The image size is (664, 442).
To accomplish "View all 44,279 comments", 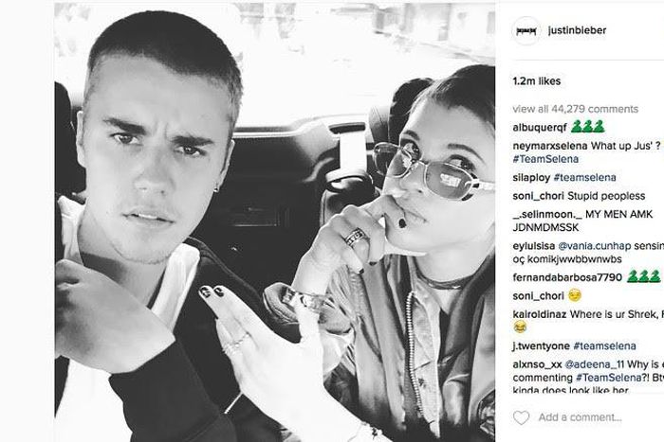I will pyautogui.click(x=575, y=109).
